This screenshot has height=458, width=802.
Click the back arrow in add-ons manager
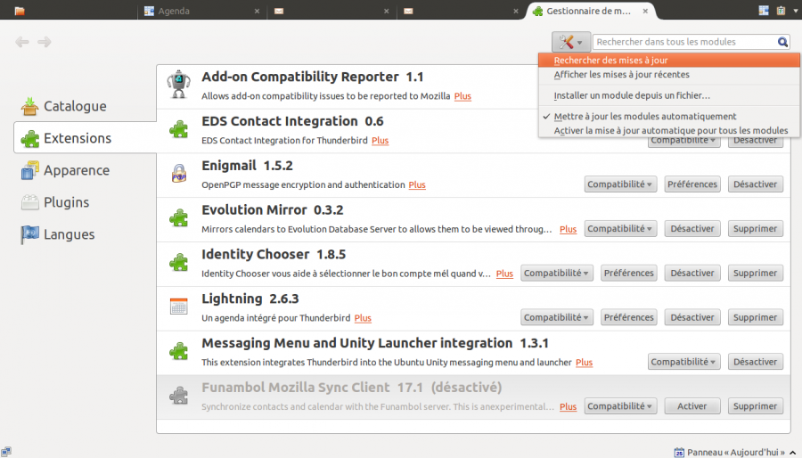point(22,42)
